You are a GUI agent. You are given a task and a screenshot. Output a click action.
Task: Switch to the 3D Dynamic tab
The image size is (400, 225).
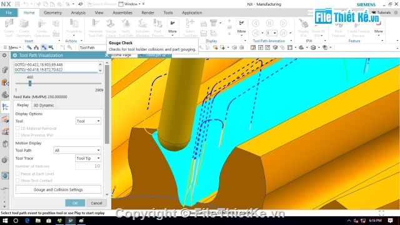(x=44, y=105)
